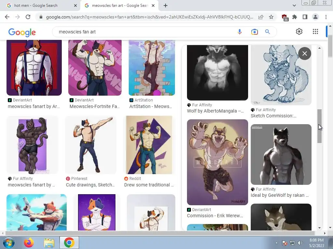Start voice search with the microphone
The image size is (333, 249).
pos(240,32)
